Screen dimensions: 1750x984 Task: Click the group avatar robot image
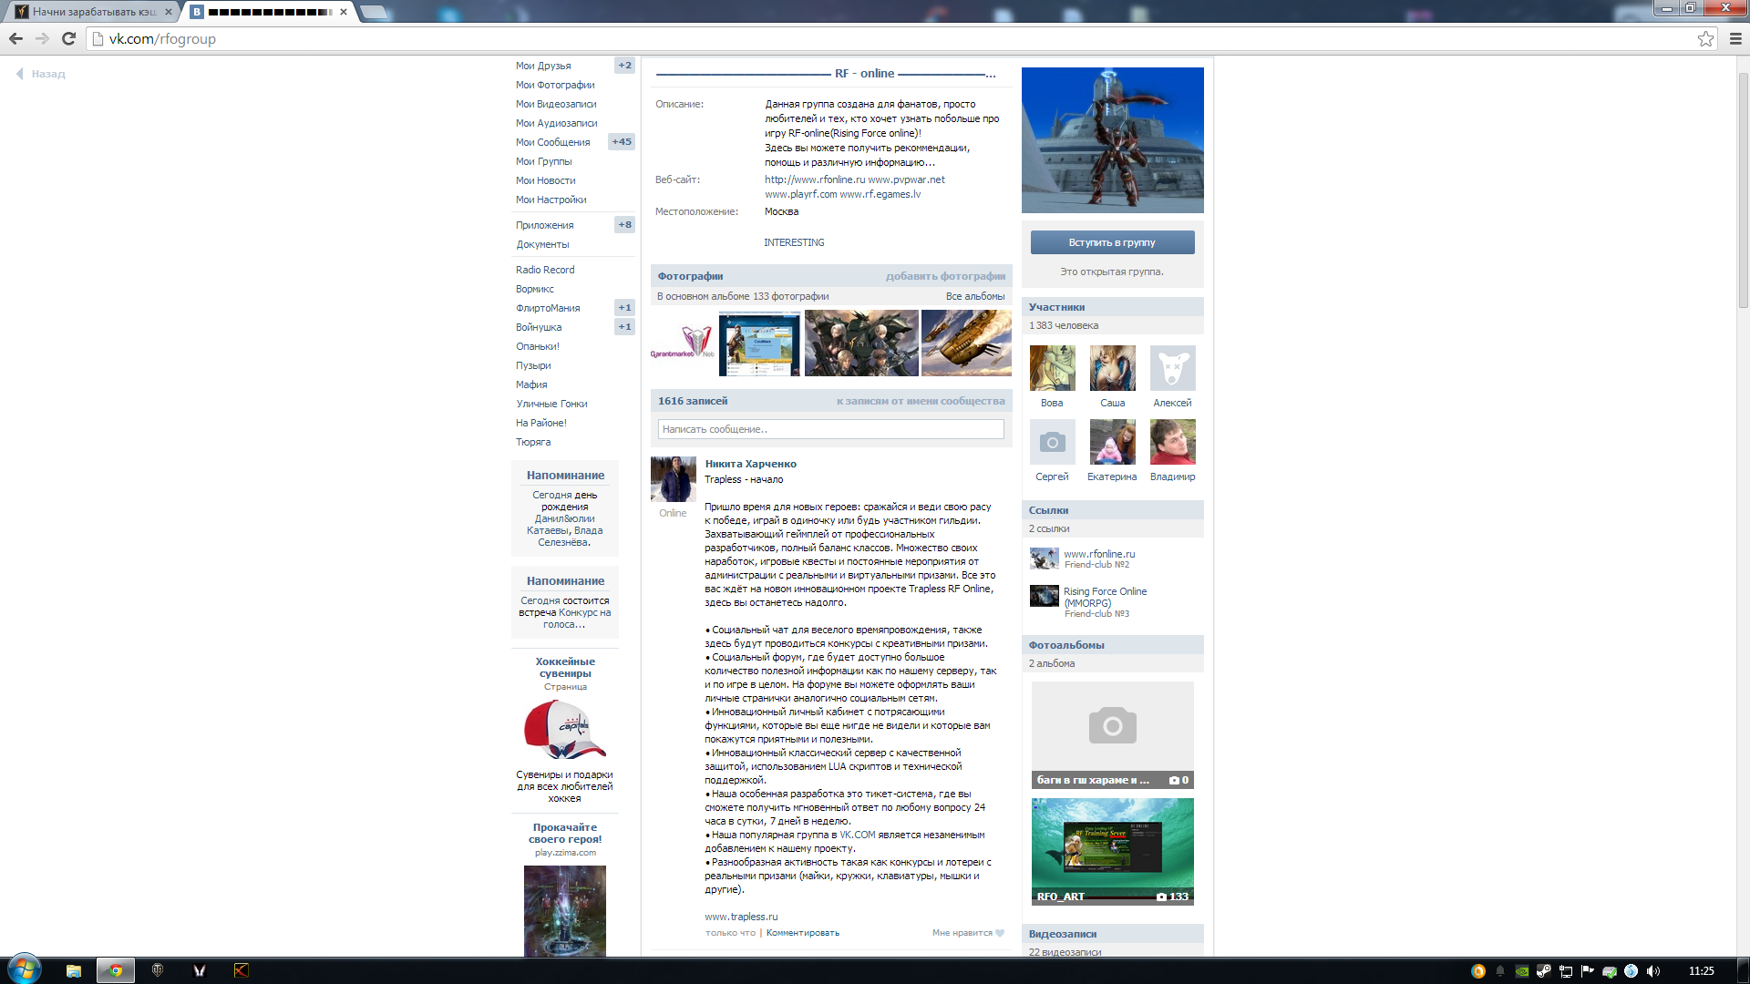pyautogui.click(x=1112, y=140)
